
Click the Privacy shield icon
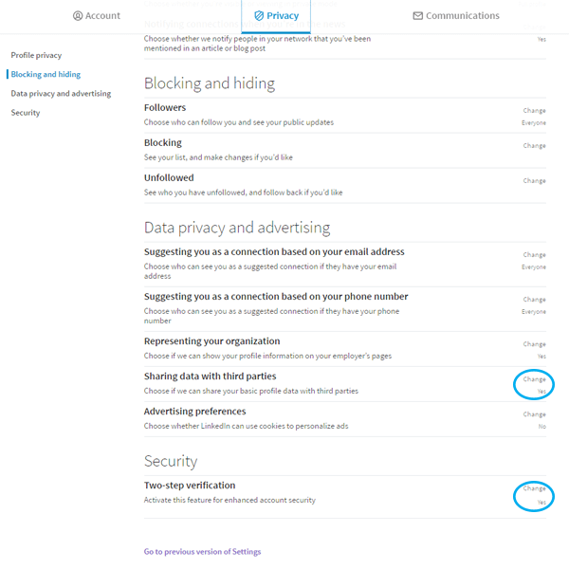pyautogui.click(x=259, y=15)
